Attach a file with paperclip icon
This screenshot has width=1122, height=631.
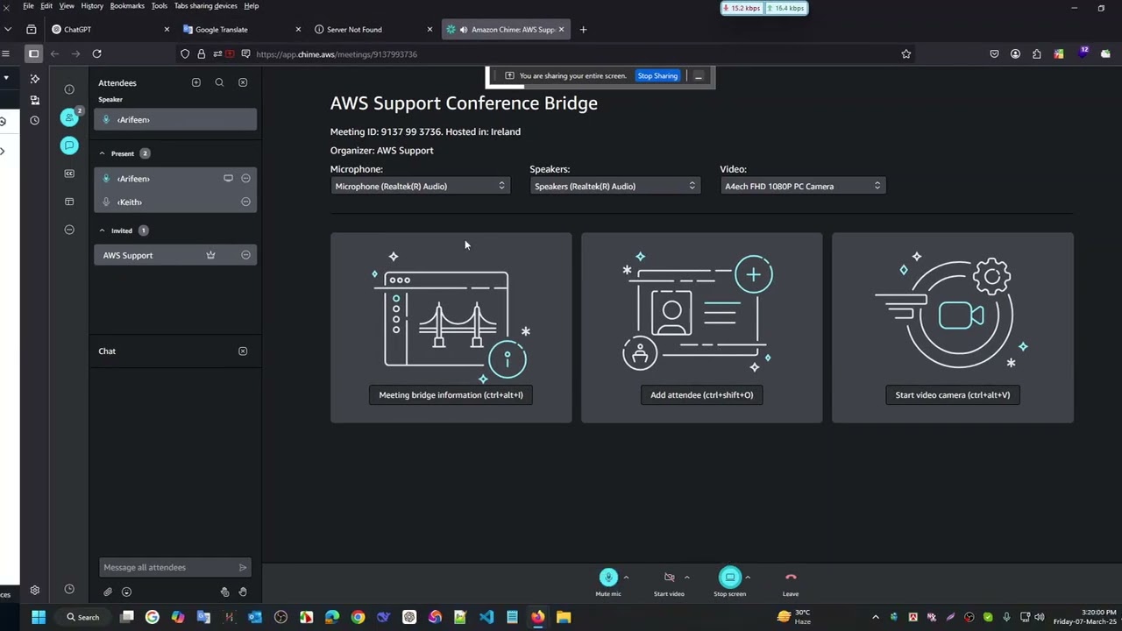(x=108, y=592)
